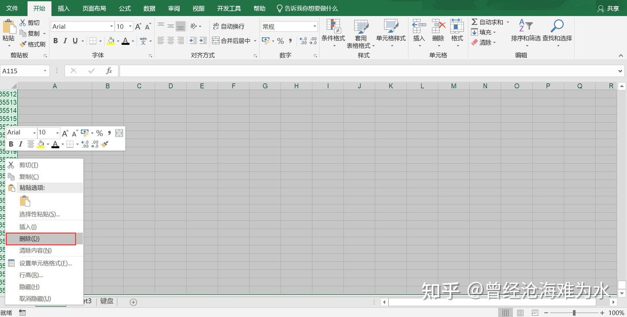Choose 清除内容(N) in the context menu
The height and width of the screenshot is (317, 627).
(44, 250)
